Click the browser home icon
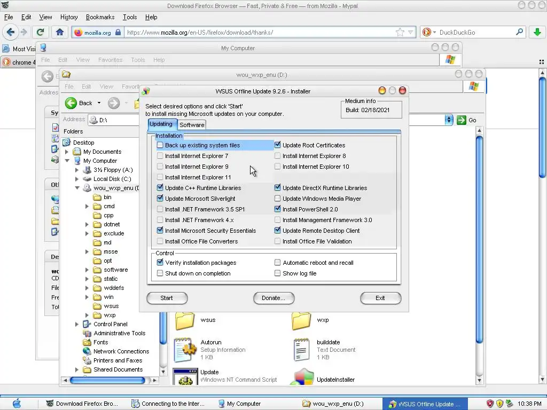 60,33
